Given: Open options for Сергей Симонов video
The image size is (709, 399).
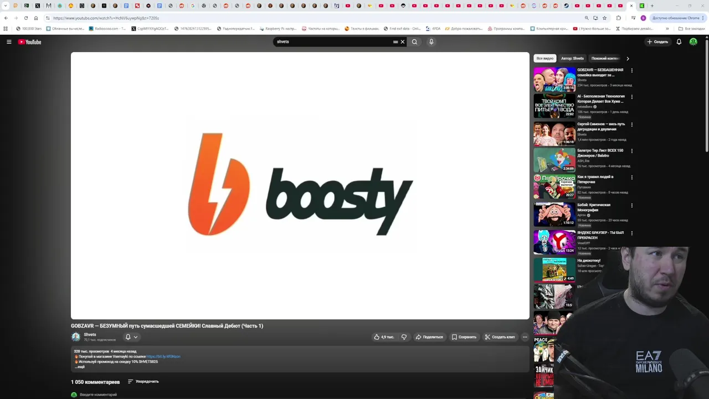Looking at the screenshot, I should [631, 125].
